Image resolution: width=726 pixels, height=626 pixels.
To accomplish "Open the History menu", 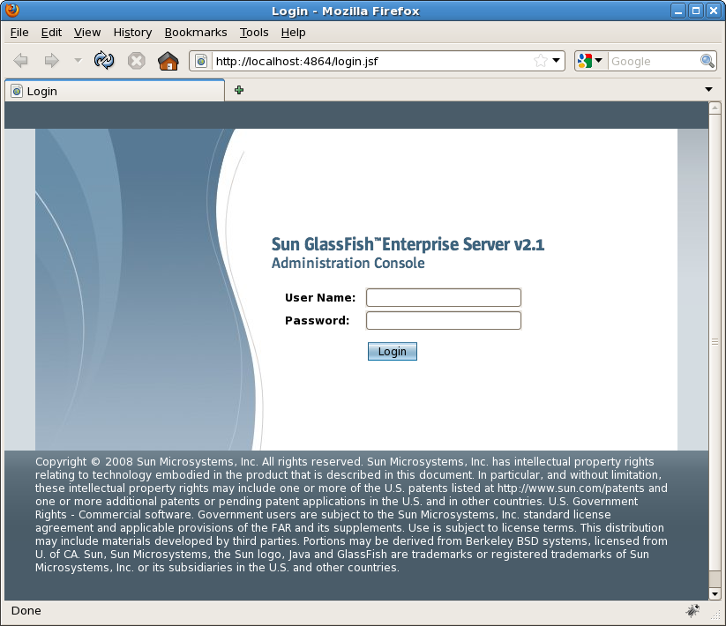I will 133,33.
